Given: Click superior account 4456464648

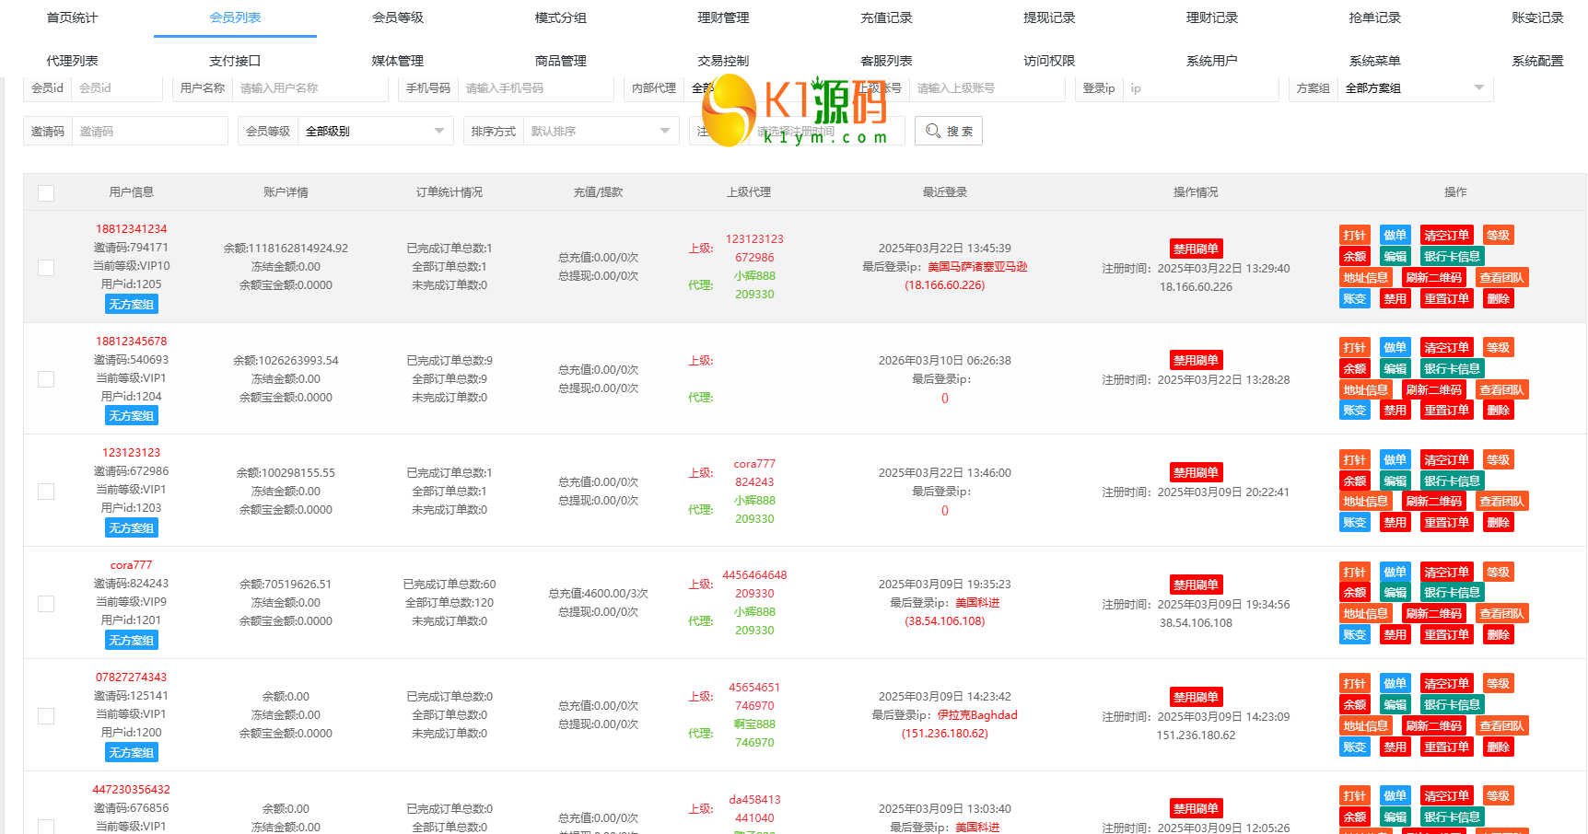Looking at the screenshot, I should click(754, 575).
